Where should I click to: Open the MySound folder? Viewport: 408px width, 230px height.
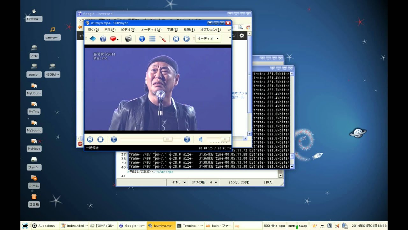[x=34, y=126]
